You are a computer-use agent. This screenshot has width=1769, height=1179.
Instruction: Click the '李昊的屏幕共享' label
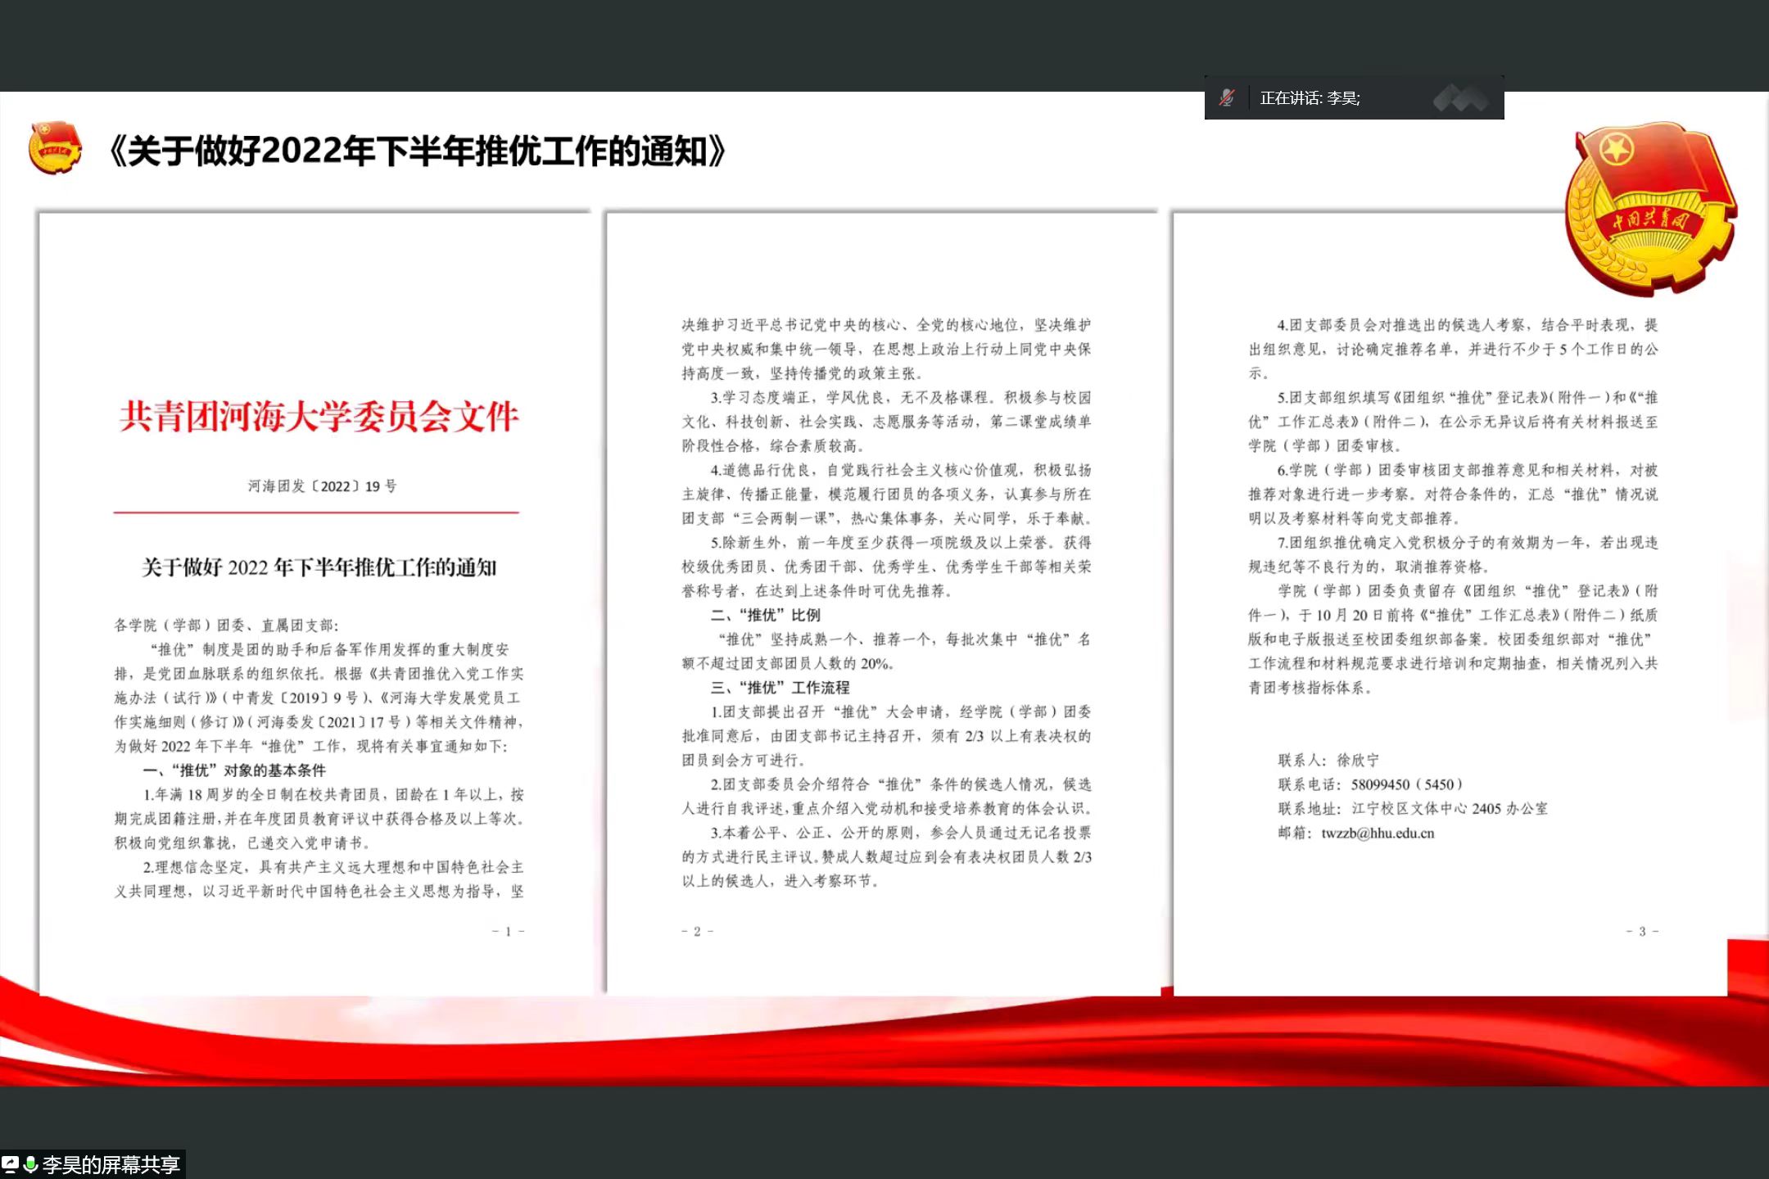[111, 1164]
